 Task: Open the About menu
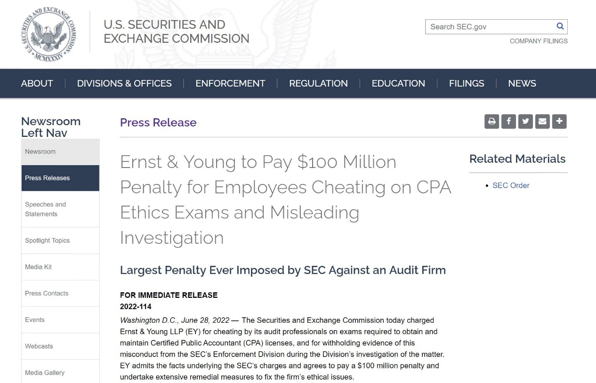(x=37, y=83)
